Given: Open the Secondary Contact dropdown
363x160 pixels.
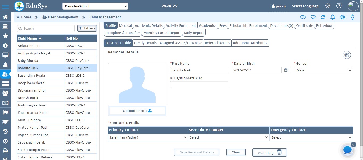Looking at the screenshot, I should 228,137.
